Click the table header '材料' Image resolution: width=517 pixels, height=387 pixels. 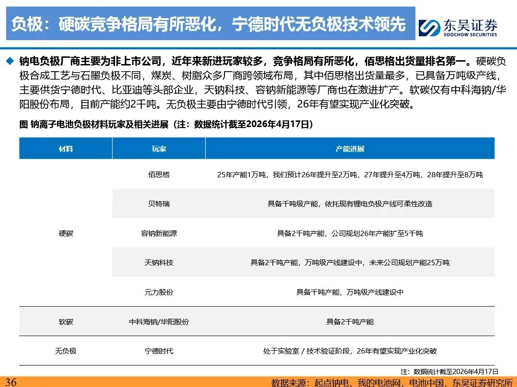66,149
